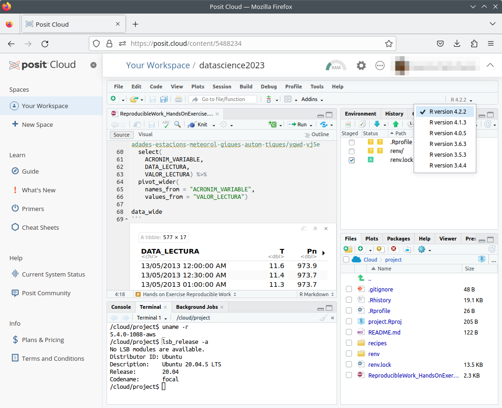The height and width of the screenshot is (408, 502).
Task: Reload the page in Firefox
Action: point(45,44)
